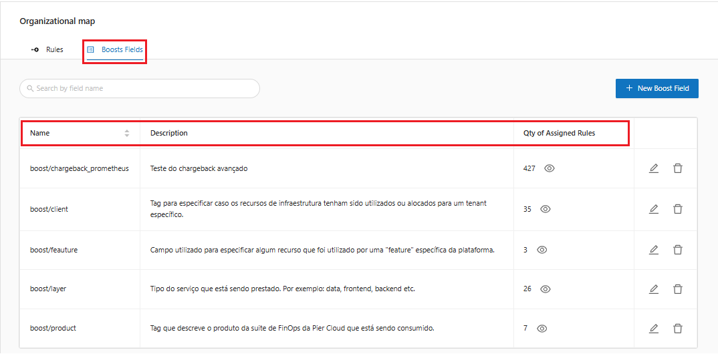The image size is (718, 362).
Task: View the 427 assigned rules via eye icon
Action: (550, 168)
